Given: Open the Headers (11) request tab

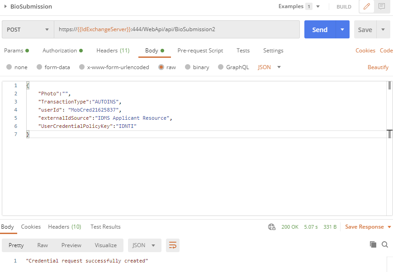Looking at the screenshot, I should [x=113, y=51].
